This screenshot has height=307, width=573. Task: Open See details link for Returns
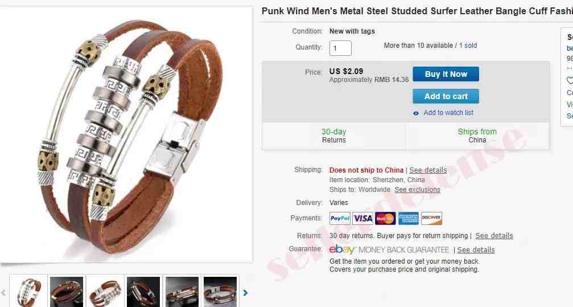click(x=494, y=236)
